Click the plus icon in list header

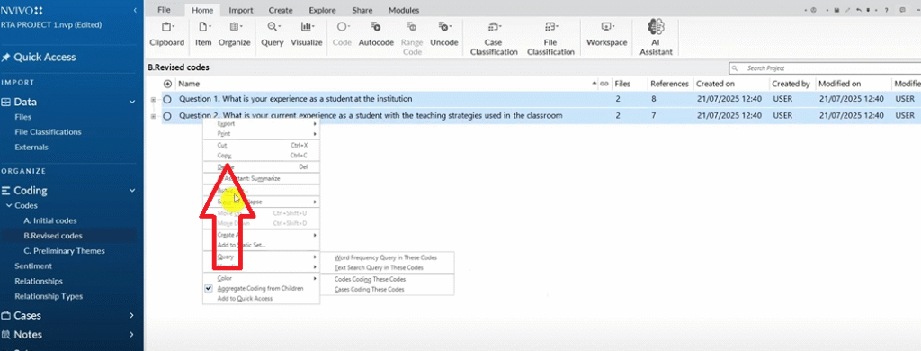click(167, 84)
